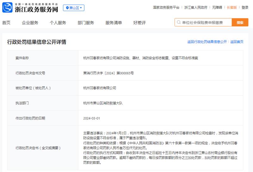The height and width of the screenshot is (172, 253).
Task: Open the 服务清单 menu item
Action: click(114, 22)
